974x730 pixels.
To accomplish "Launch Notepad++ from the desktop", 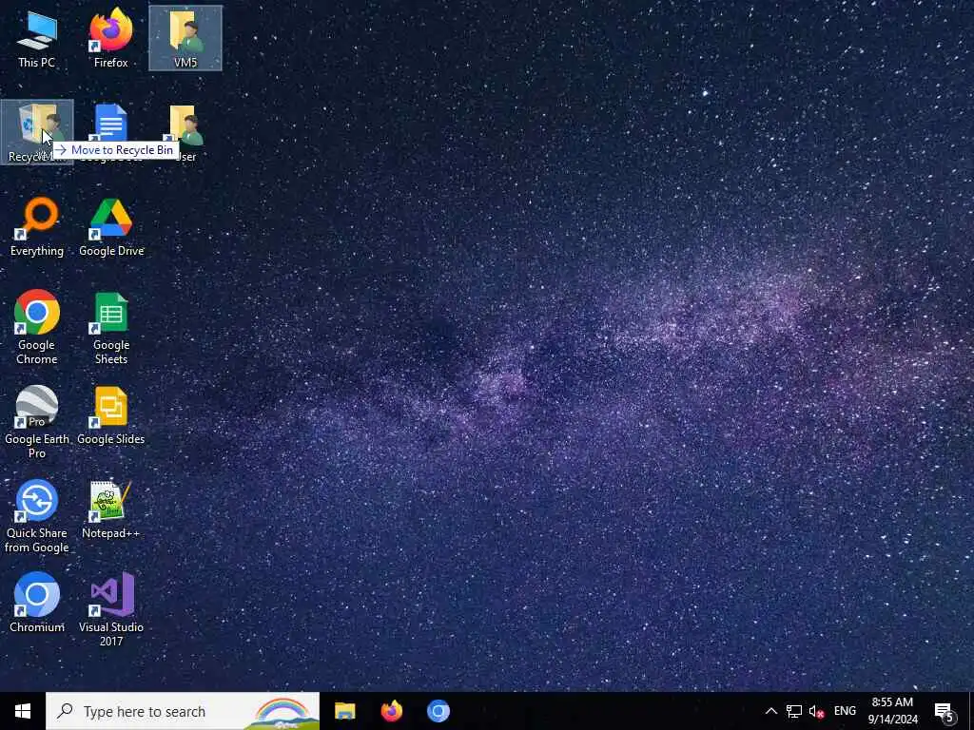I will tap(111, 509).
